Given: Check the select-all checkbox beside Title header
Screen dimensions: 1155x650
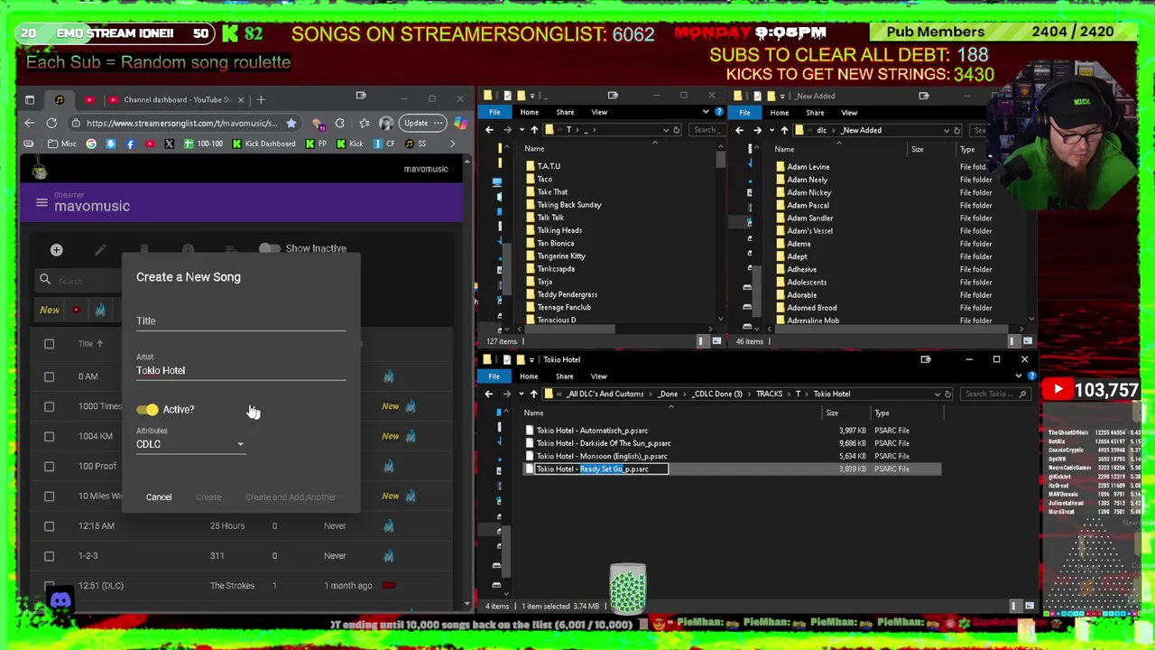Looking at the screenshot, I should [x=49, y=343].
